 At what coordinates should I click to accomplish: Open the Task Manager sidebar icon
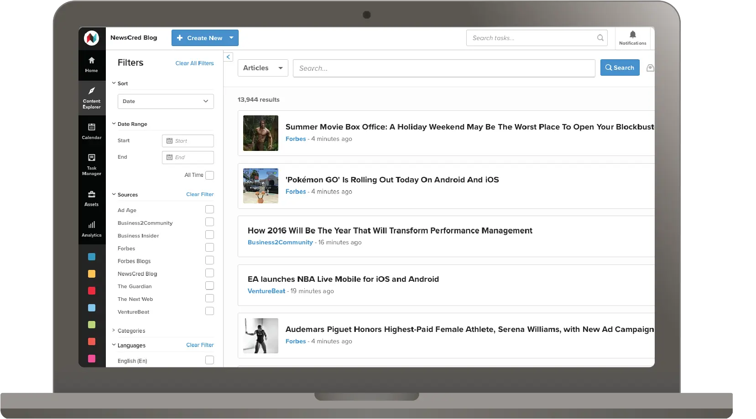91,157
